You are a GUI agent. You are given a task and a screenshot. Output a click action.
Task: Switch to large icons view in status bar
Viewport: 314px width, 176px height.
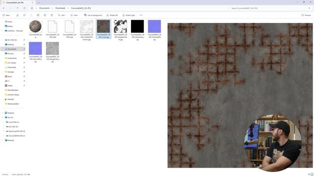point(312,175)
